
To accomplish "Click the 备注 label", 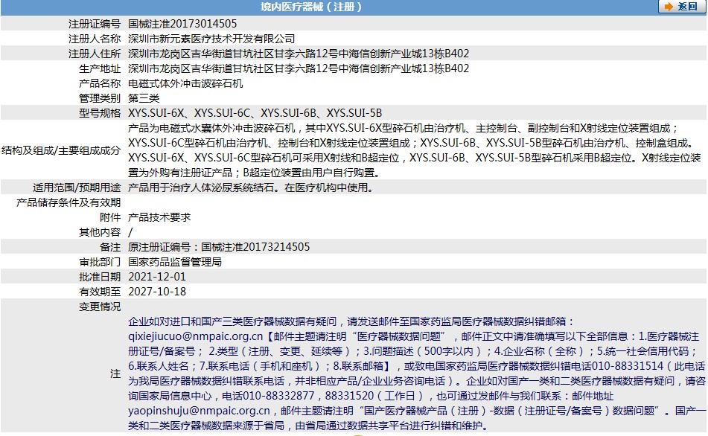I will click(110, 247).
